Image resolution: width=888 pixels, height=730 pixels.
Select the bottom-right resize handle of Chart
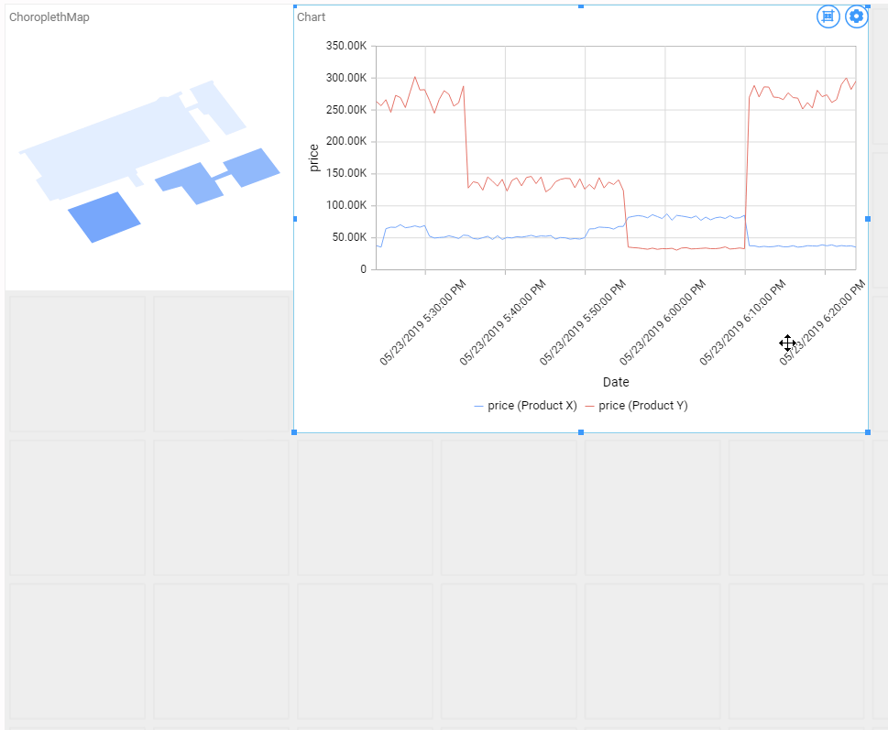point(868,432)
